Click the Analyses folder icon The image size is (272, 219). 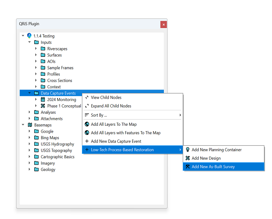(36, 112)
